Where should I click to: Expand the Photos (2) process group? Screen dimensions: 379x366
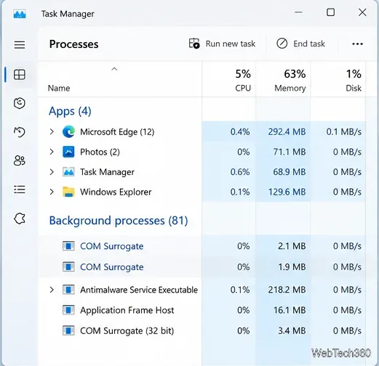(x=52, y=152)
